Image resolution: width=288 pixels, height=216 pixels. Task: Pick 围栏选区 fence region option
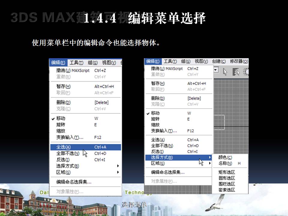(x=227, y=184)
